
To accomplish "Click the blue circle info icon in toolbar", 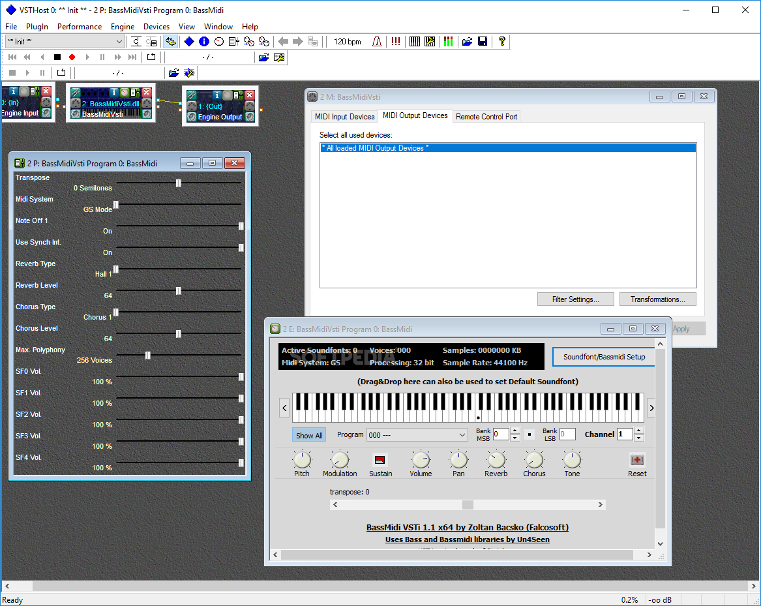I will [x=204, y=42].
